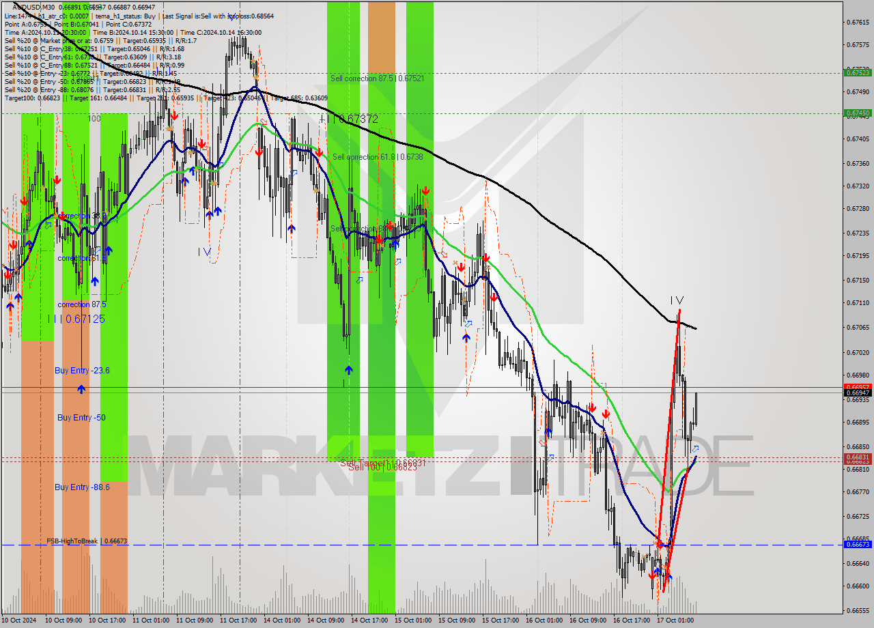
Task: Click the 'Sell correction 87.5 | 0.67521' label
Action: (x=377, y=78)
